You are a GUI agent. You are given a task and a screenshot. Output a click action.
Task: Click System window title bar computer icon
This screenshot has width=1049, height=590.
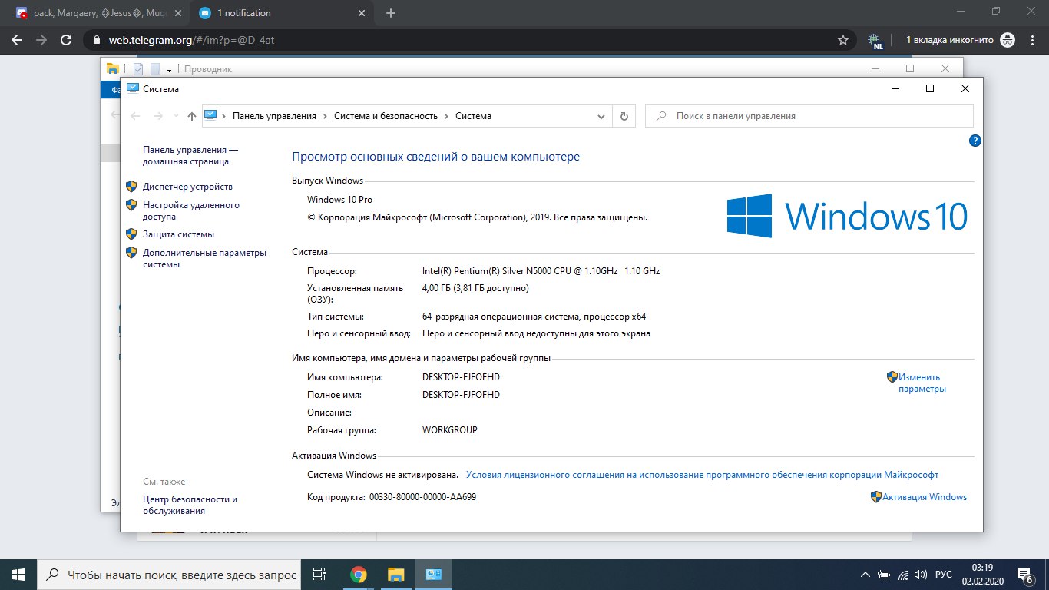(x=133, y=88)
